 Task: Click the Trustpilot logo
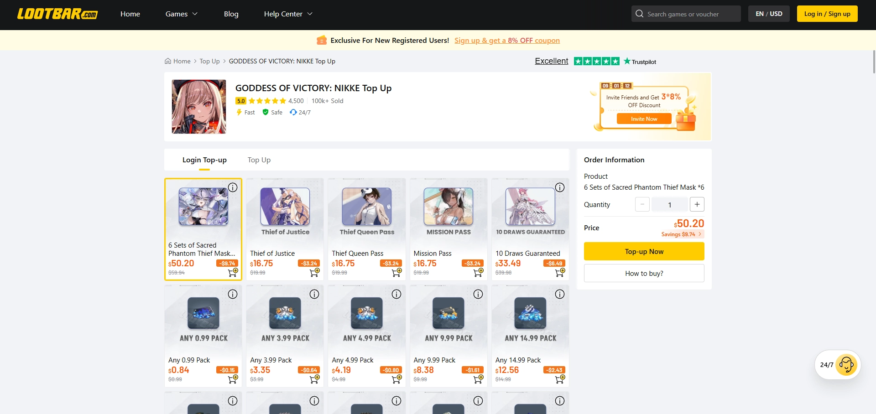pos(640,62)
